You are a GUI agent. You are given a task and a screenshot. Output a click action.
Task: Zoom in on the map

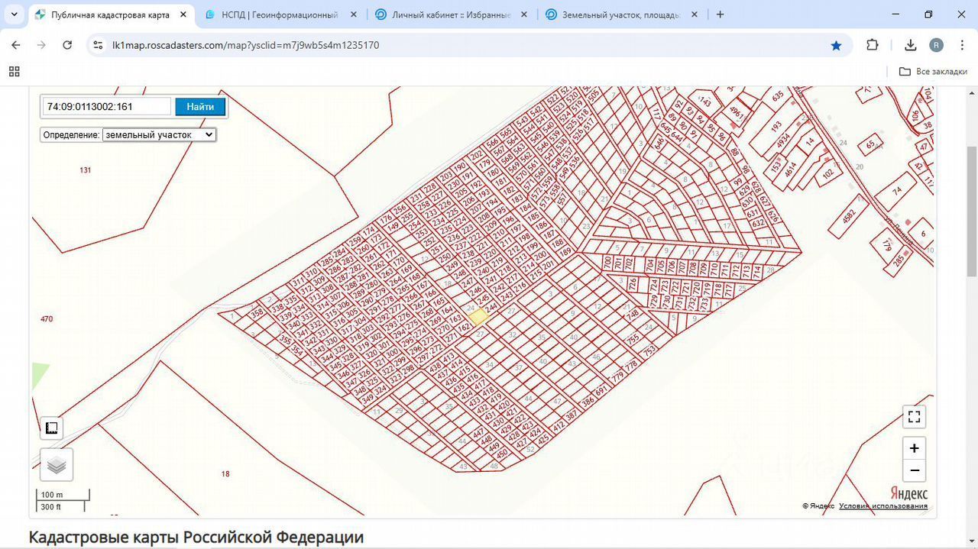click(914, 448)
